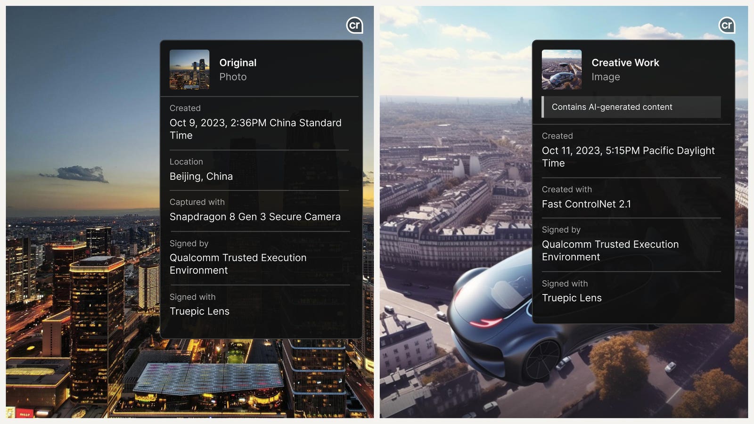Select the Snapdragon 8 Gen 3 Secure Camera entry
The image size is (754, 424).
coord(255,217)
